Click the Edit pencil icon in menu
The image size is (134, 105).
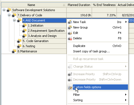70,33
